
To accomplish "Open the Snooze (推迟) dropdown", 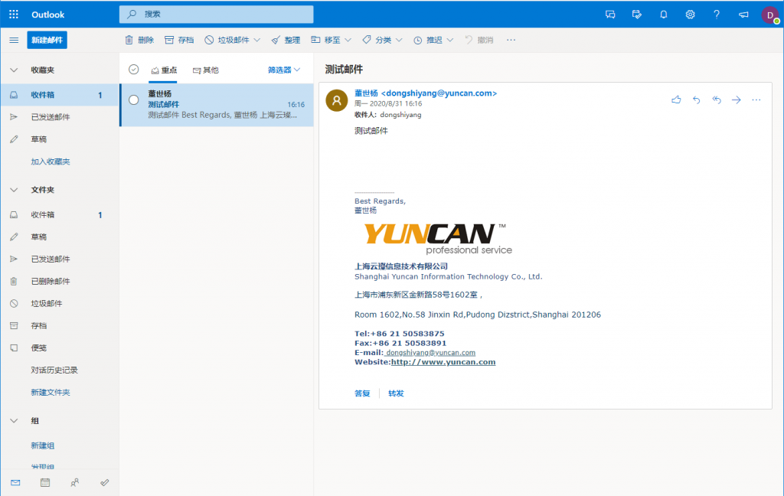I will [x=433, y=40].
